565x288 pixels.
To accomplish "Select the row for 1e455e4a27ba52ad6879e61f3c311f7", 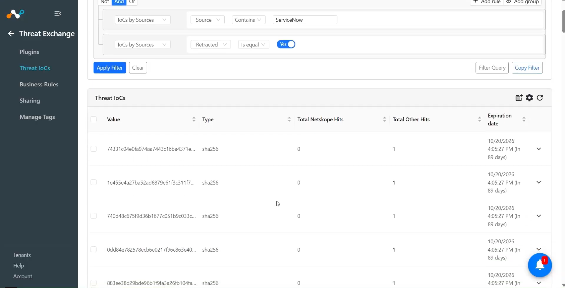I will [x=94, y=182].
